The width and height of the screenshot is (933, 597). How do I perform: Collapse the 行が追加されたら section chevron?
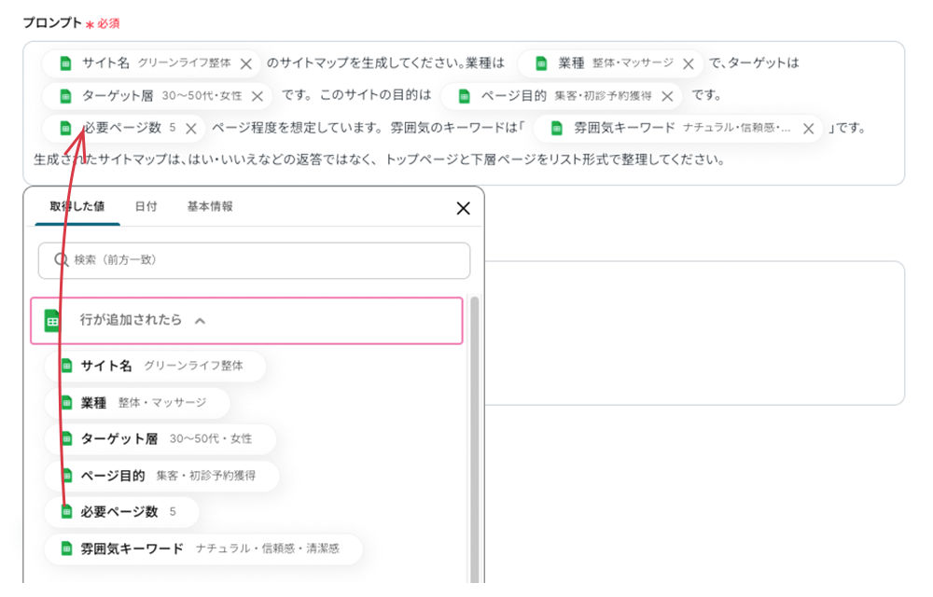point(200,321)
